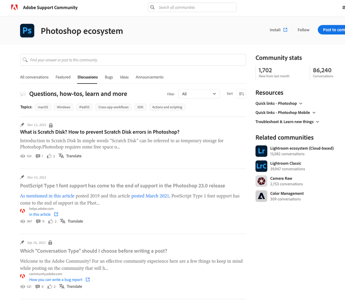The image size is (345, 301).
Task: Select the macOS topic tag
Action: pos(43,107)
